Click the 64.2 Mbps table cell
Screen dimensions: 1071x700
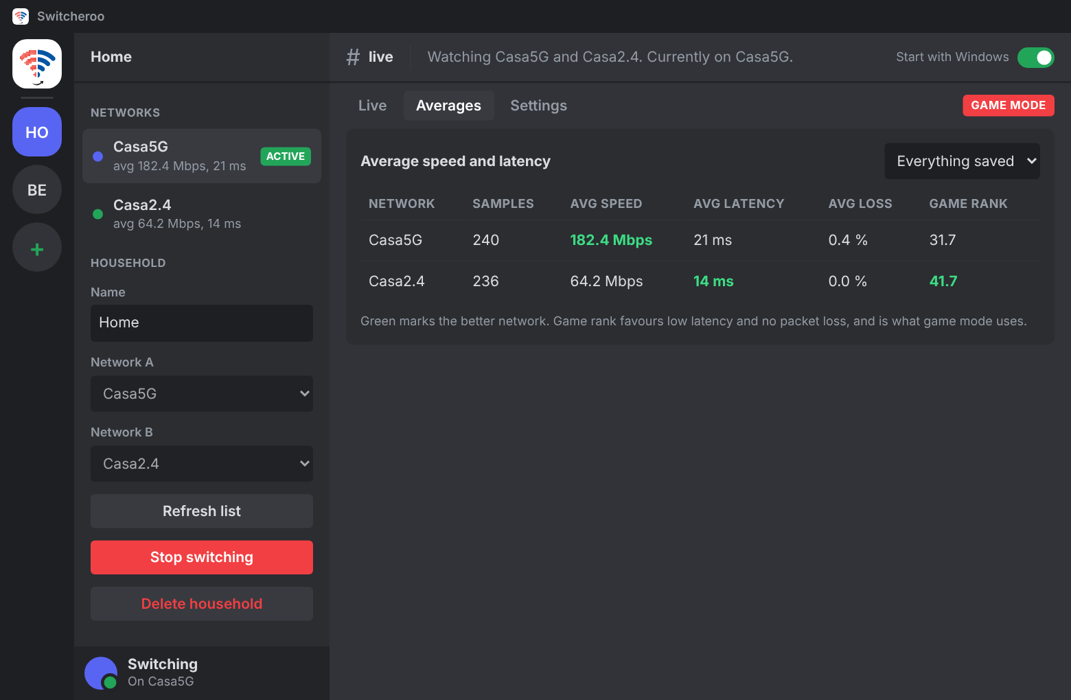pyautogui.click(x=607, y=281)
